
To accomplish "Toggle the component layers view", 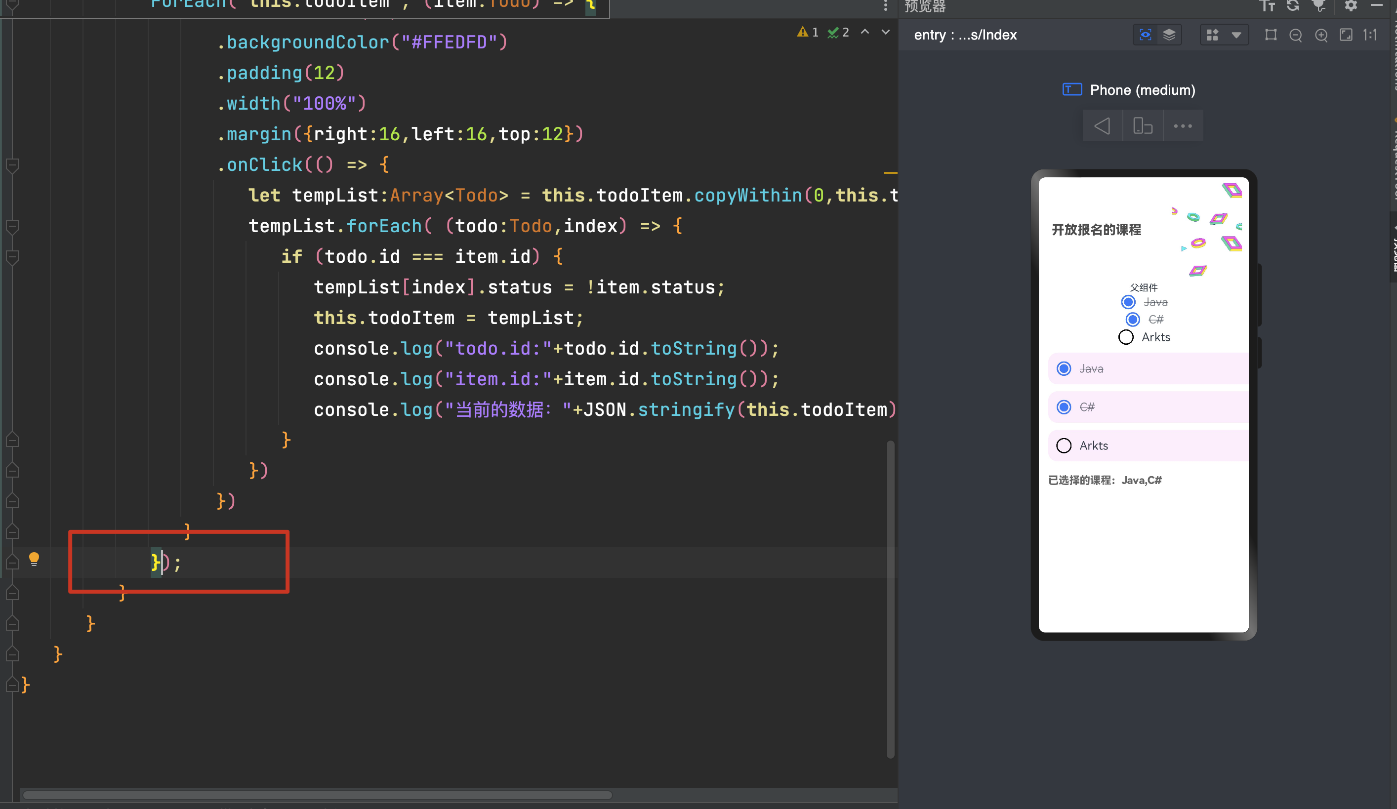I will coord(1169,35).
